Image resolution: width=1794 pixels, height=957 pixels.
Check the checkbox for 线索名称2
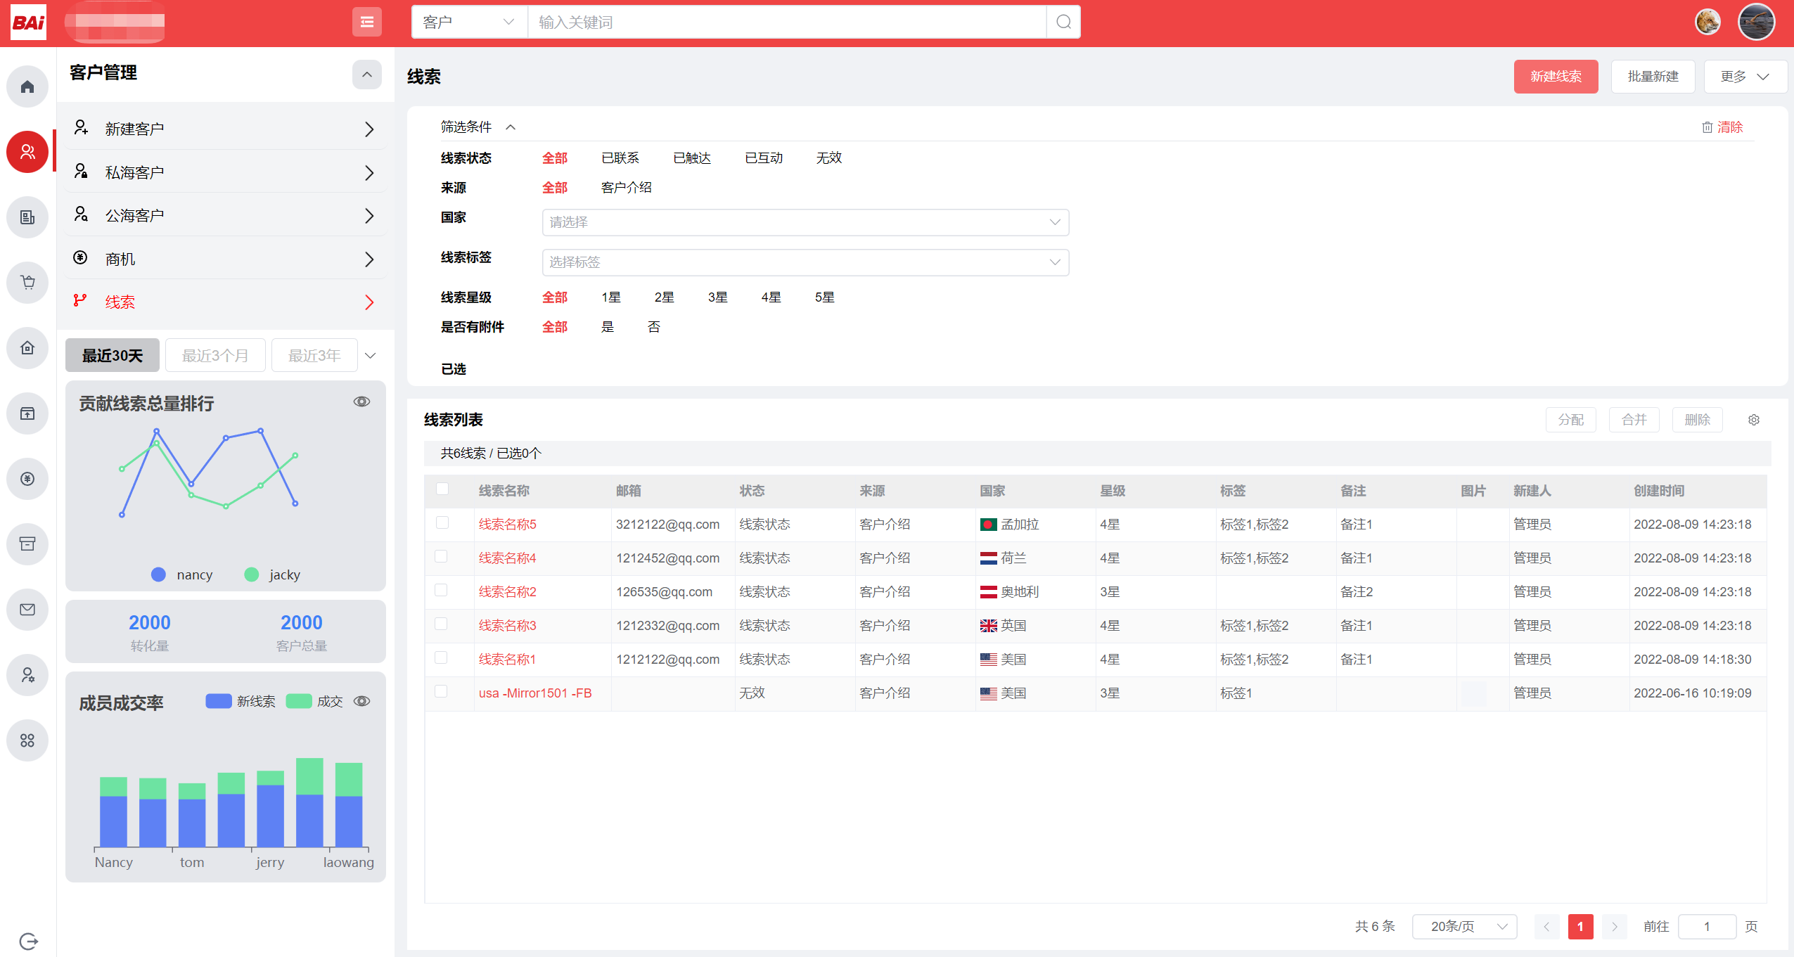[441, 590]
